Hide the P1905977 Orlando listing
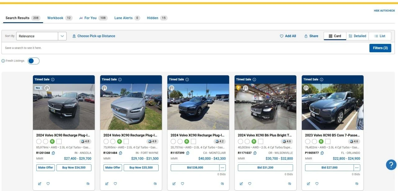Screen dimensions: 398x191 [357, 184]
